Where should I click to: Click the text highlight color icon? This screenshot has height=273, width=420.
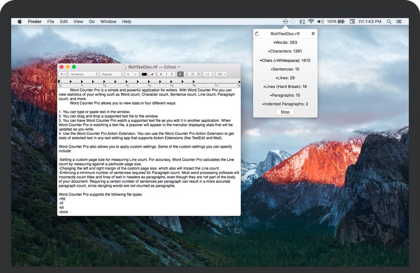[x=152, y=74]
